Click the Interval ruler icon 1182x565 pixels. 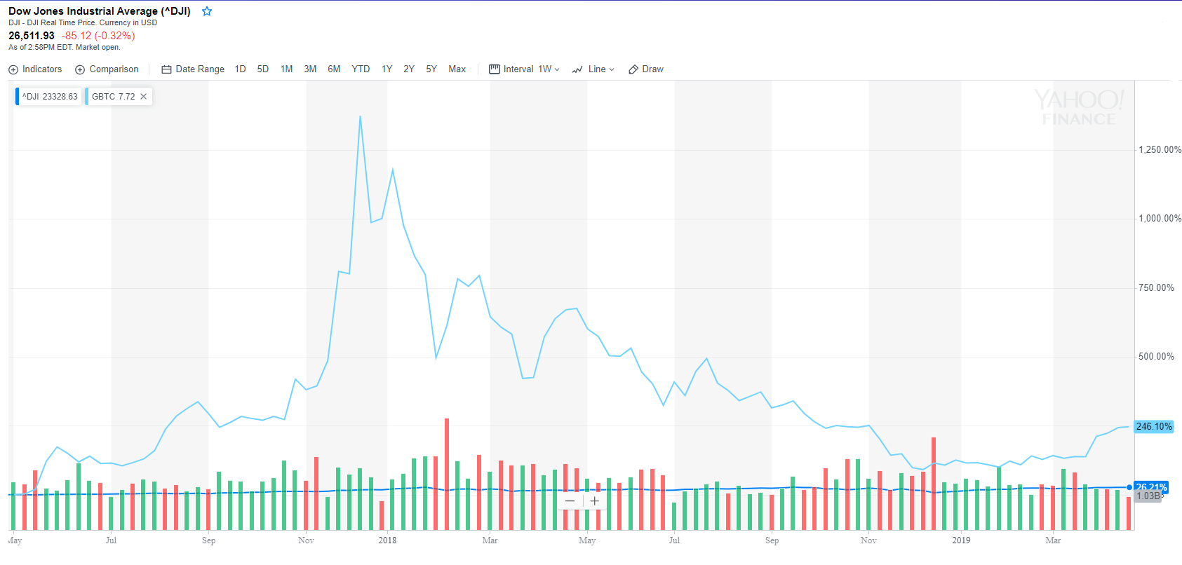(x=495, y=69)
